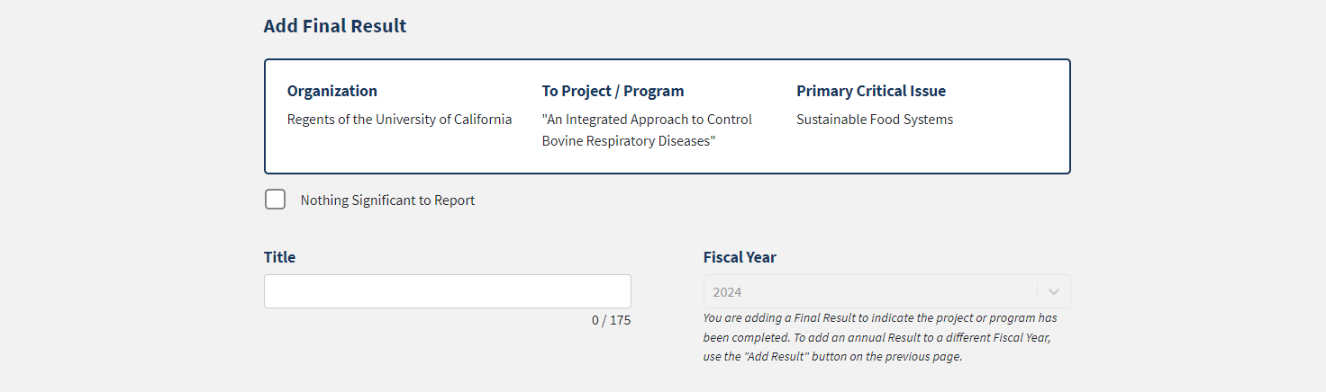Screen dimensions: 1326x392
Task: Click the Fiscal Year dropdown chevron arrow
Action: [x=1054, y=291]
